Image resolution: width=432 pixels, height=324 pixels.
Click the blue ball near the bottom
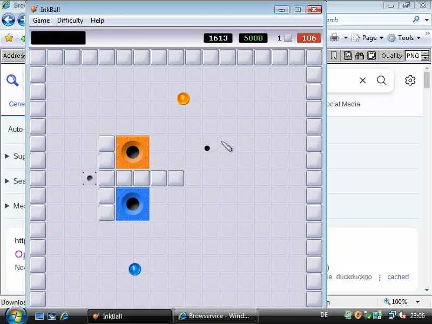pyautogui.click(x=135, y=269)
